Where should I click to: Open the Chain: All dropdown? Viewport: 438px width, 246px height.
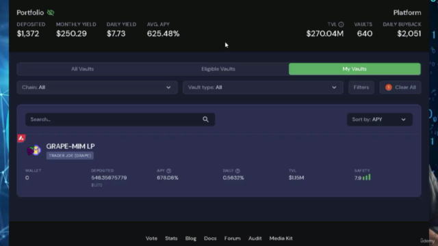[97, 87]
